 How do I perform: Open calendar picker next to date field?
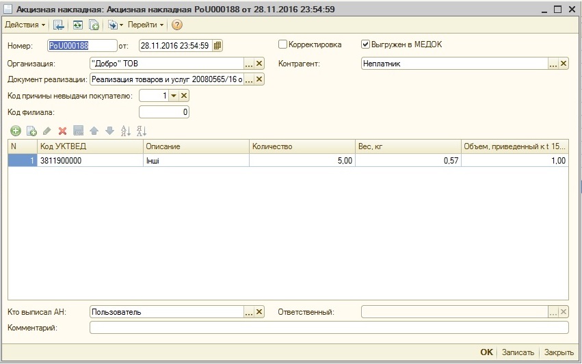[x=217, y=46]
